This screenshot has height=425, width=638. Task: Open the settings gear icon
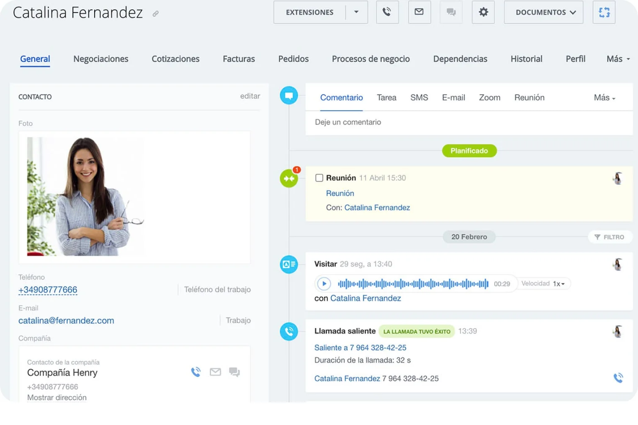click(483, 12)
